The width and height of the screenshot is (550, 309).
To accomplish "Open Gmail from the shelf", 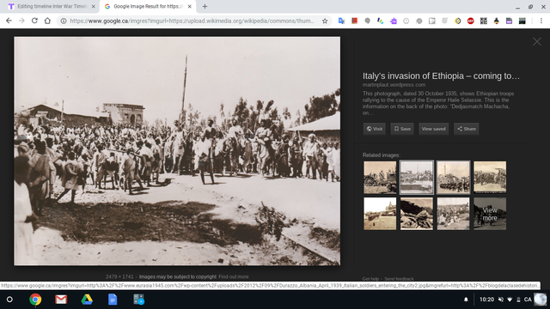I will tap(61, 300).
